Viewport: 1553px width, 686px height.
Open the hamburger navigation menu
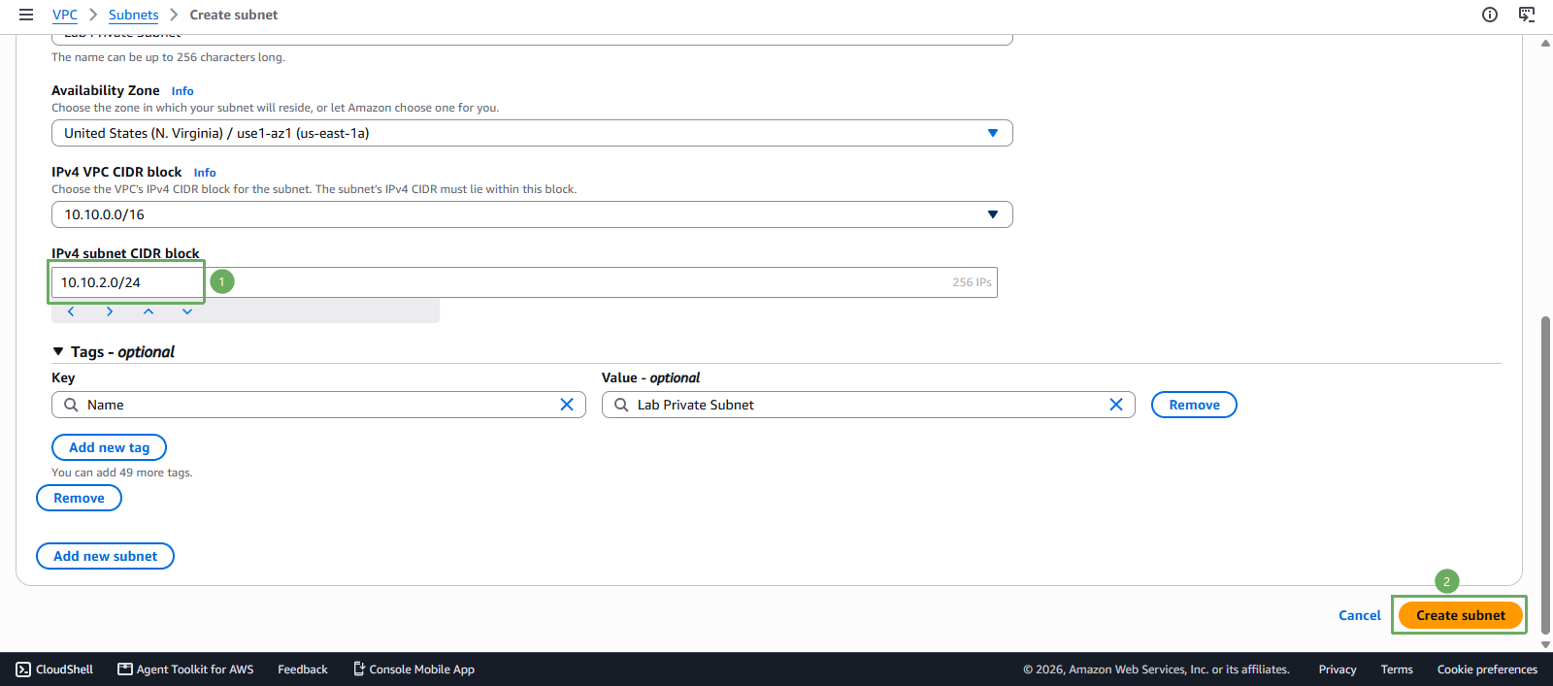[x=26, y=15]
